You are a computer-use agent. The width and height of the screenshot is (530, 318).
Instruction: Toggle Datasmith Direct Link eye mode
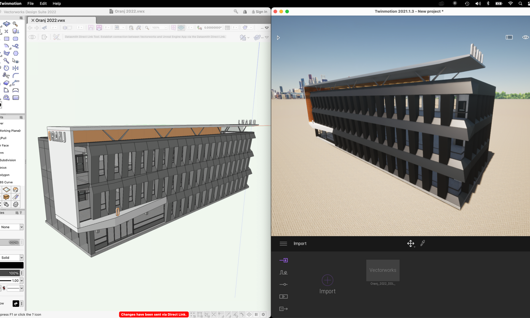(32, 37)
